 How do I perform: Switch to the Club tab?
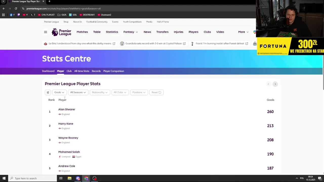pos(69,71)
